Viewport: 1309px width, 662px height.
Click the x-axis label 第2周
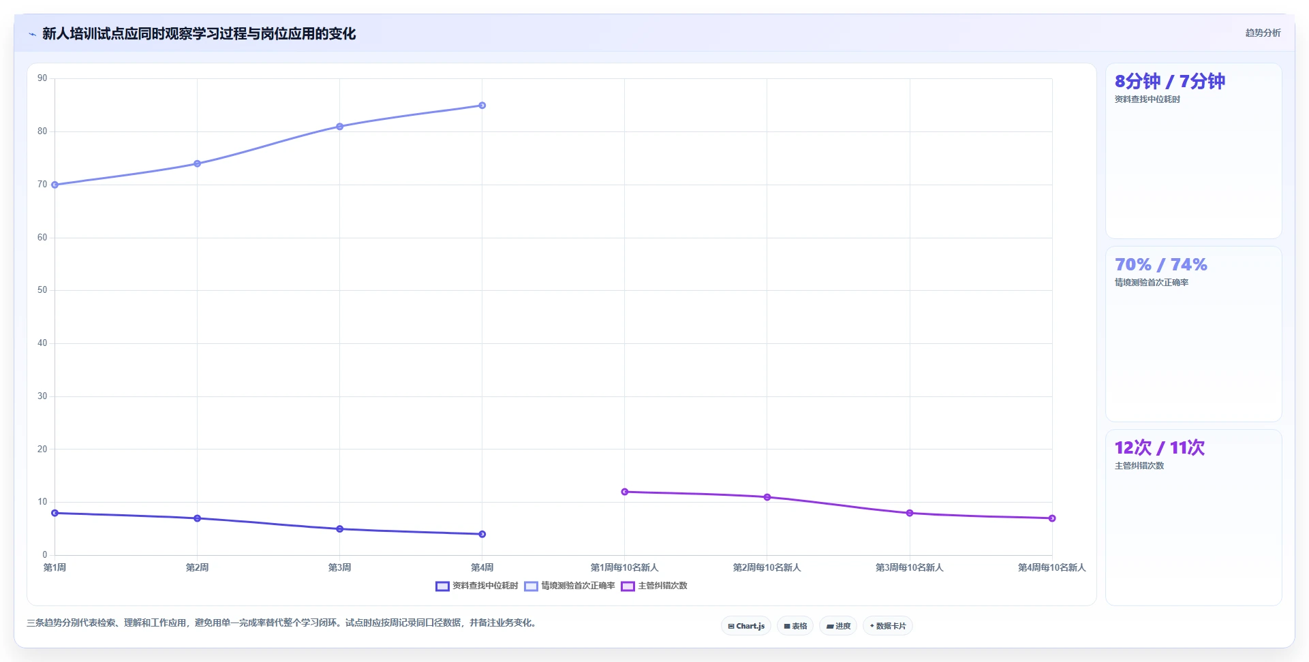(198, 567)
